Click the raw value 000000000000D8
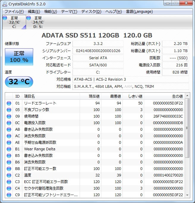Viewport: 195px width, 203px height. coord(168,123)
